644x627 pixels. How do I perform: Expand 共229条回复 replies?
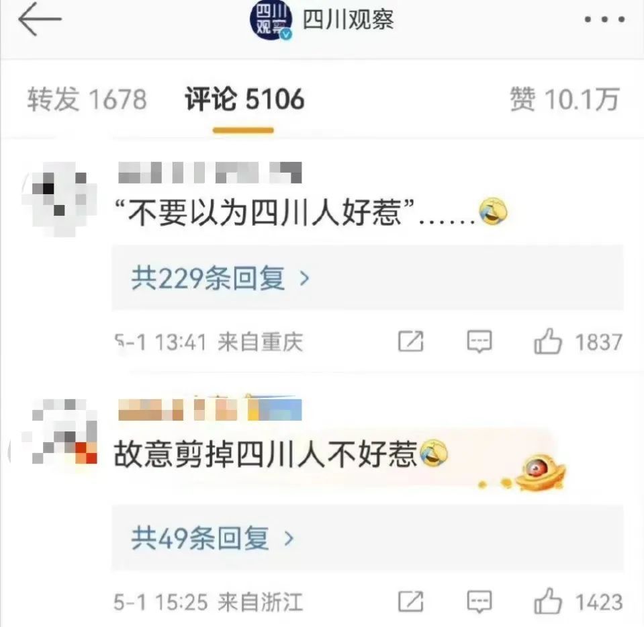pos(367,278)
